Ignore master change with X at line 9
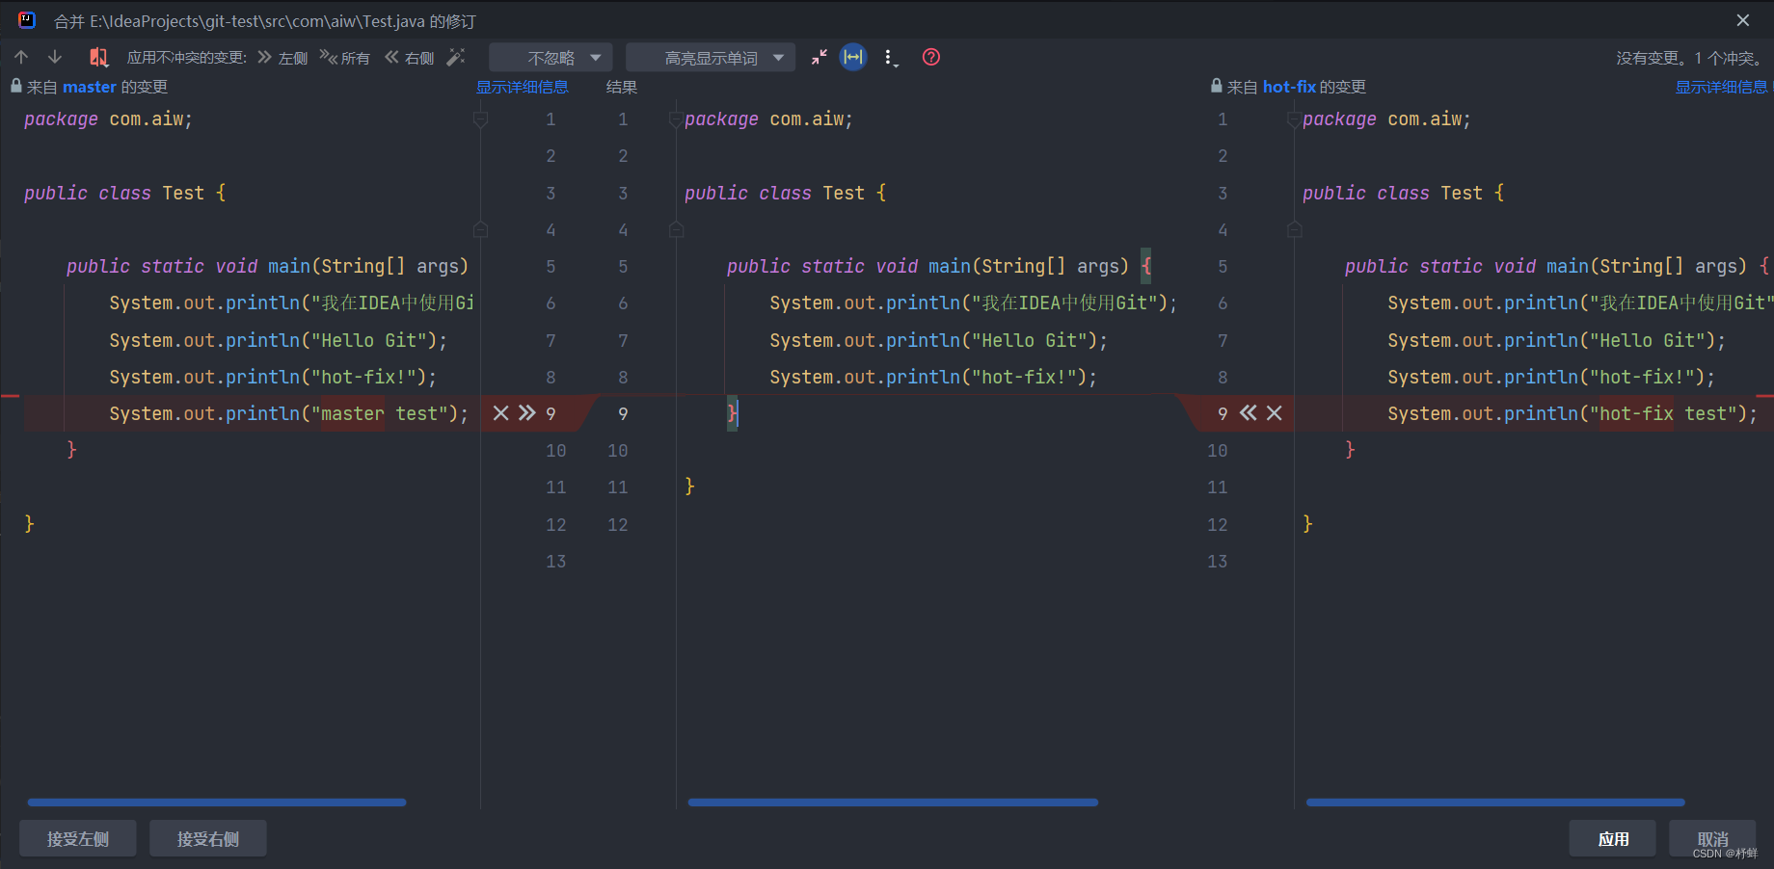This screenshot has height=869, width=1774. pos(500,413)
